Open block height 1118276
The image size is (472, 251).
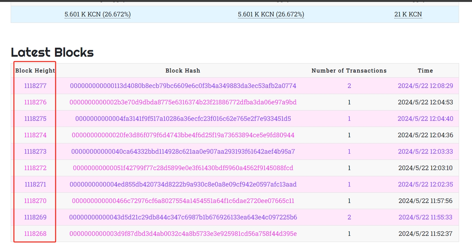(35, 102)
